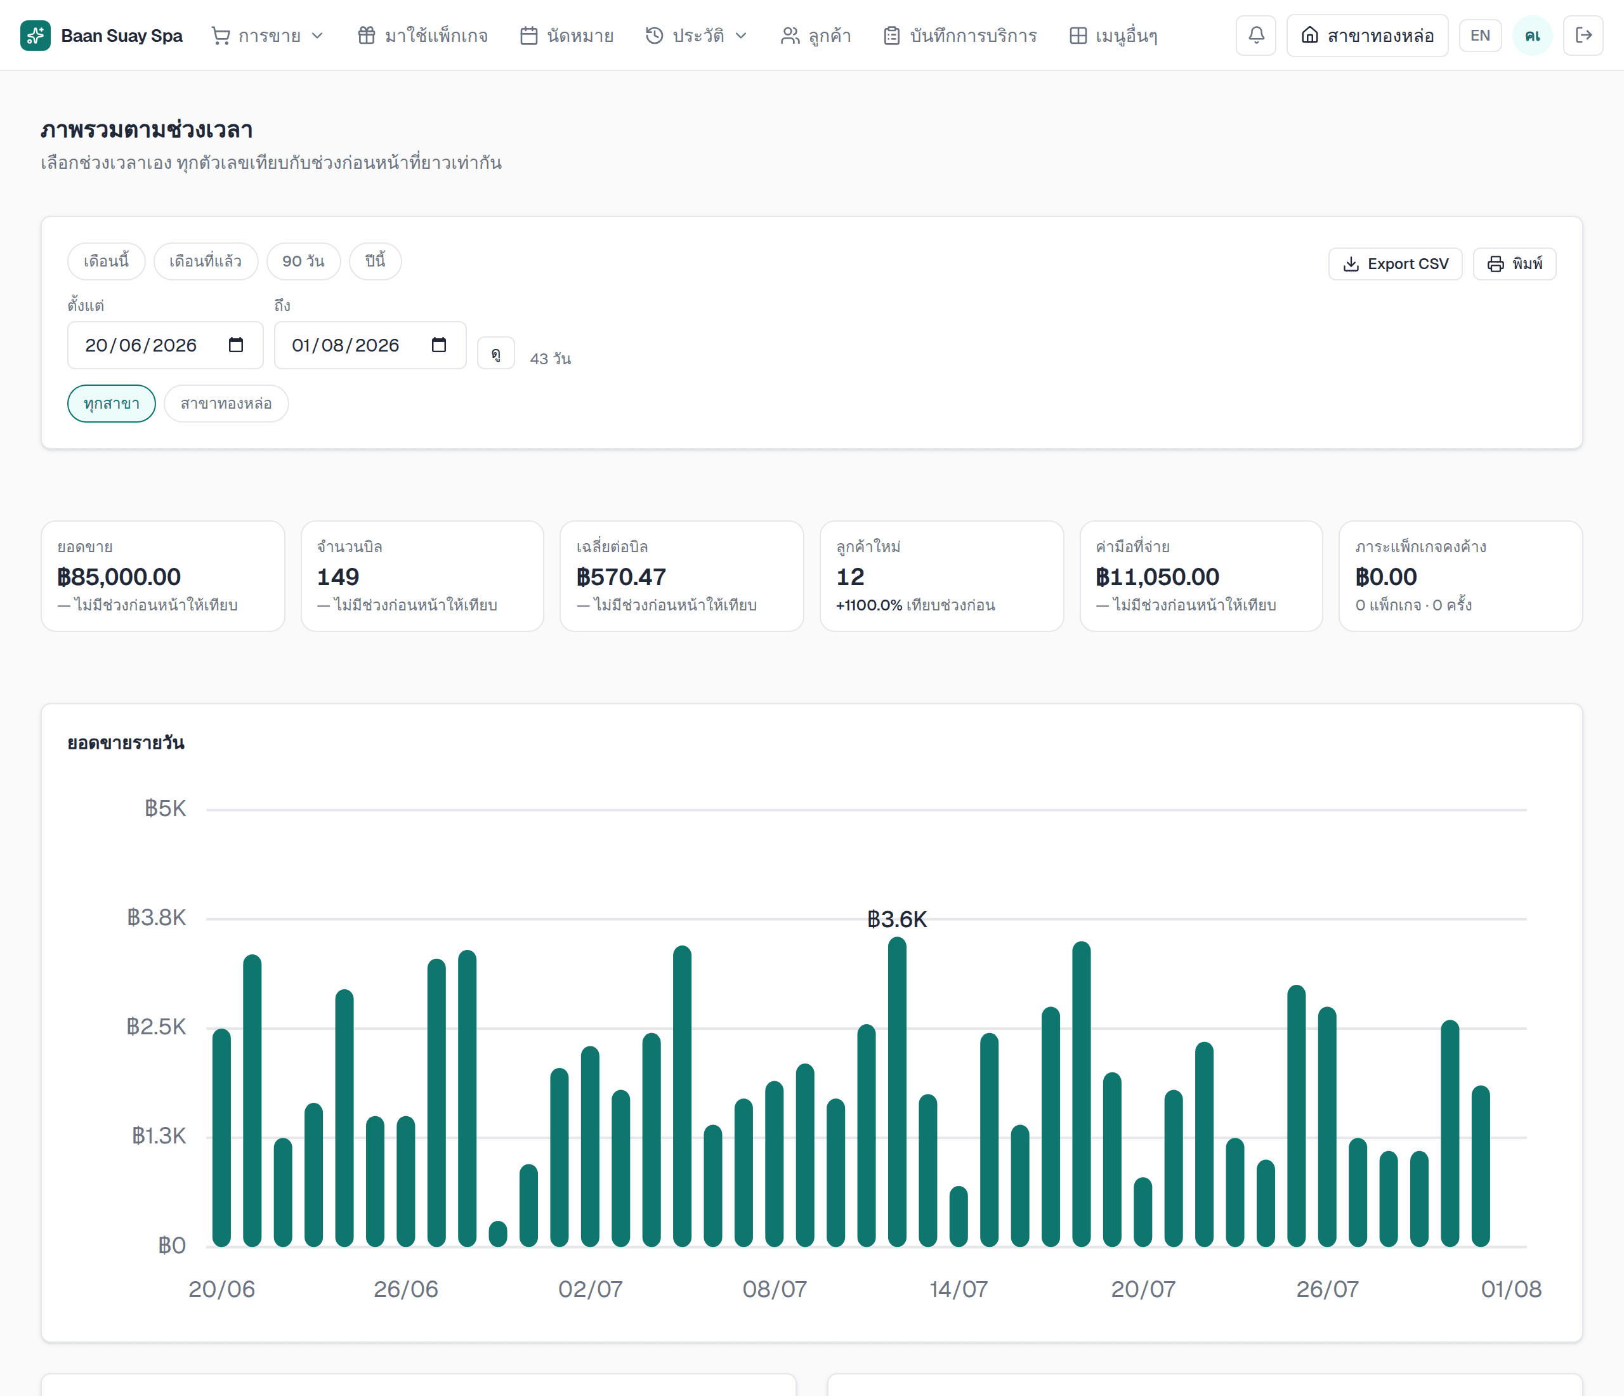Click the logout icon

[x=1583, y=36]
